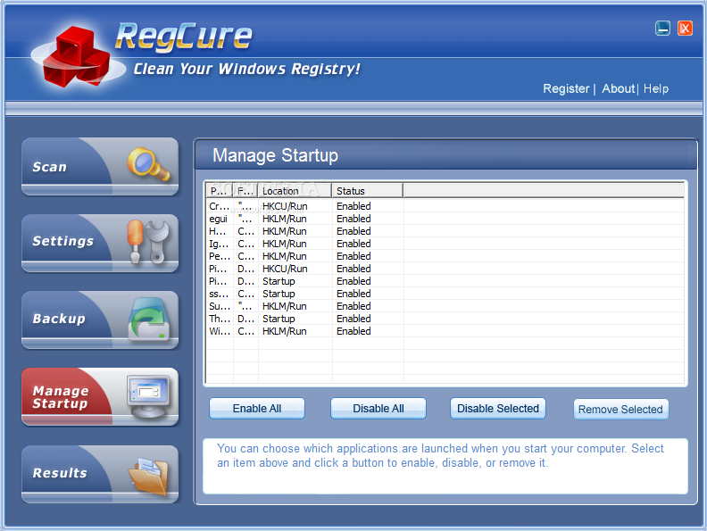This screenshot has width=707, height=531.
Task: Minimize the RegCure window
Action: click(x=662, y=29)
